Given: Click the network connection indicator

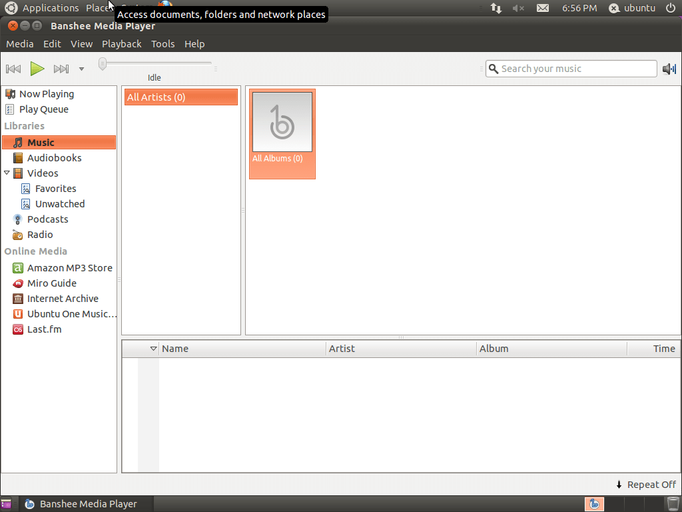Looking at the screenshot, I should (x=496, y=8).
